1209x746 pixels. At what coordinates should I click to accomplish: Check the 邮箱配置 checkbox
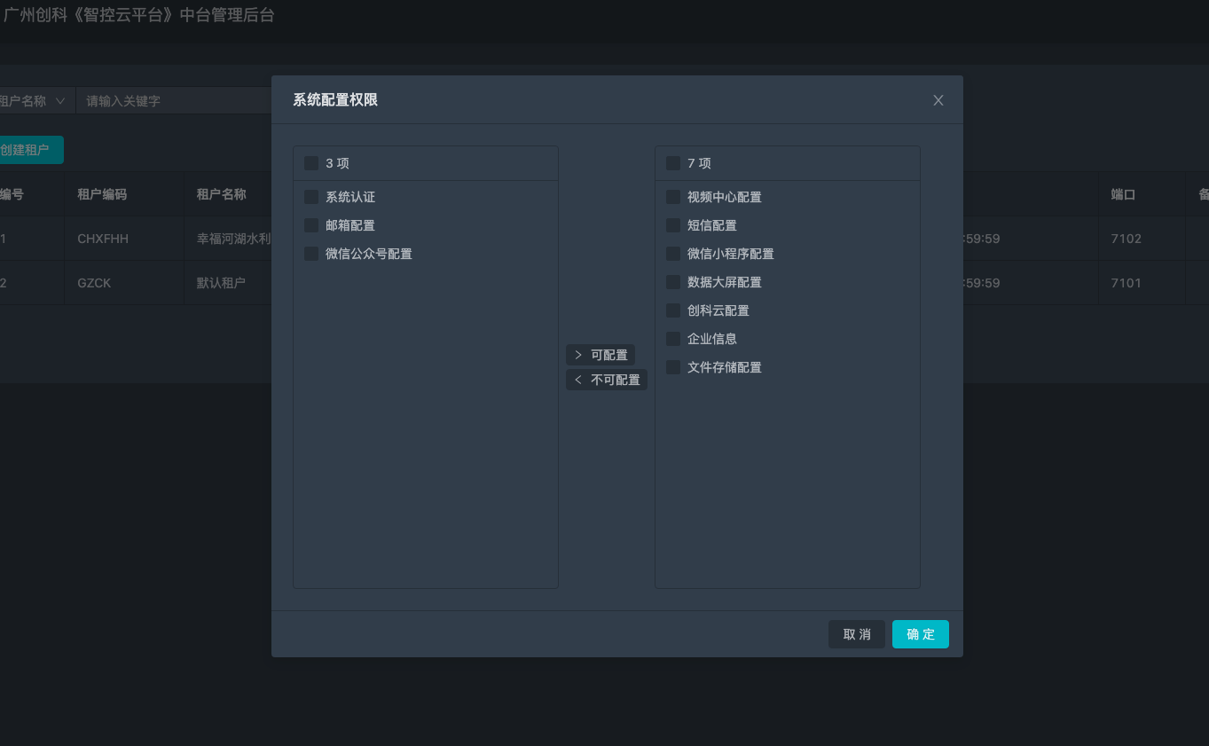click(x=311, y=225)
